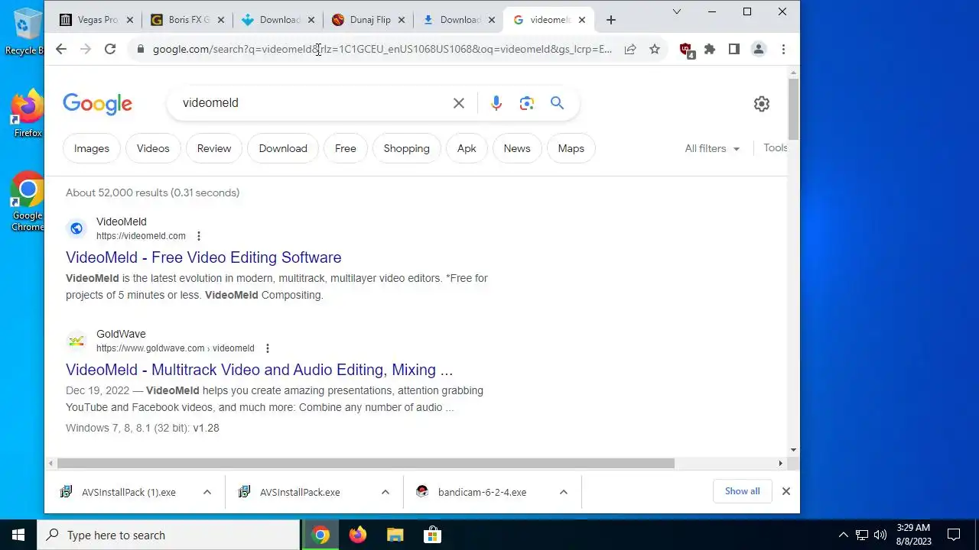Open the Tools search options
Image resolution: width=979 pixels, height=550 pixels.
pyautogui.click(x=775, y=147)
